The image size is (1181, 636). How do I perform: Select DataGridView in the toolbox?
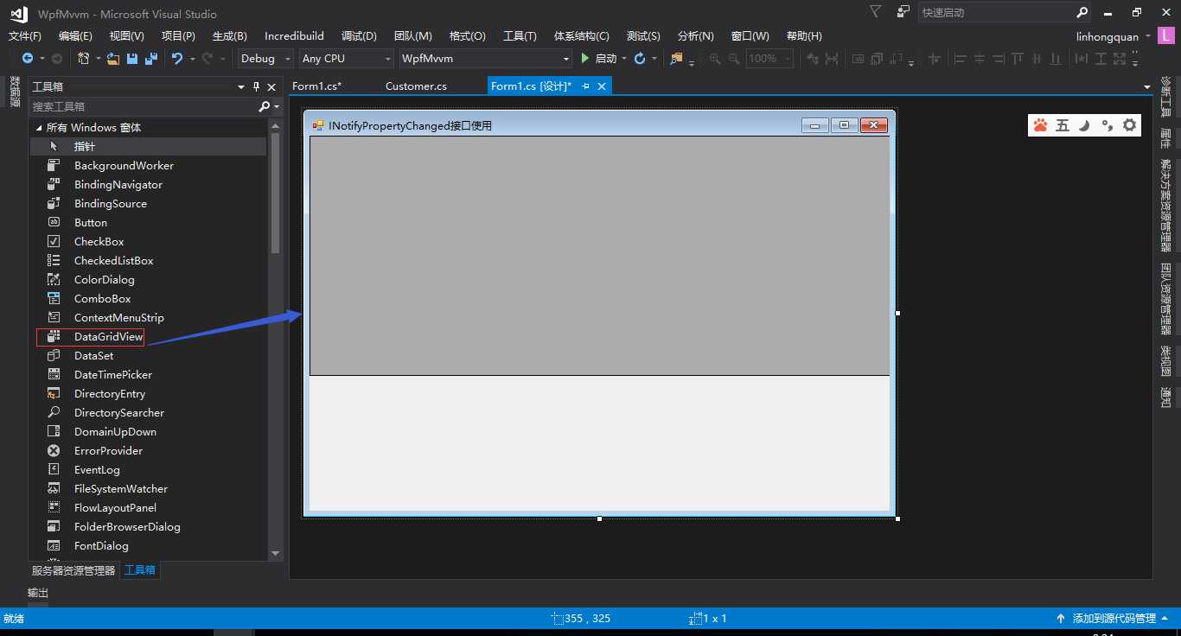(x=148, y=337)
